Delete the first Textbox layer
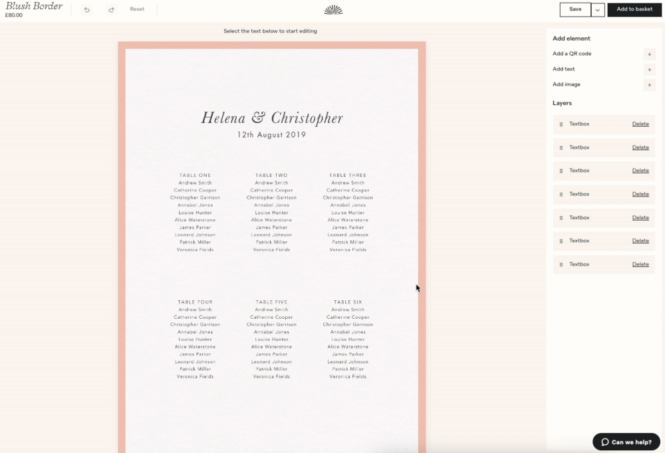Screen dimensions: 665x453 coord(640,124)
